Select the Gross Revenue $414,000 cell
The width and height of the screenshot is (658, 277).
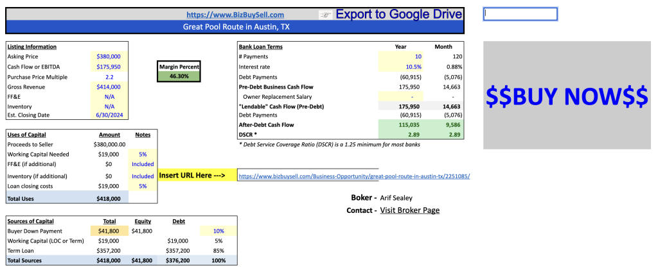pos(109,87)
